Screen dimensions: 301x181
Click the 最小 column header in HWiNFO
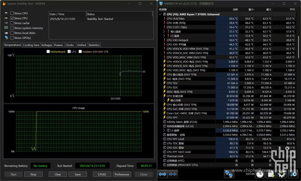coord(247,9)
